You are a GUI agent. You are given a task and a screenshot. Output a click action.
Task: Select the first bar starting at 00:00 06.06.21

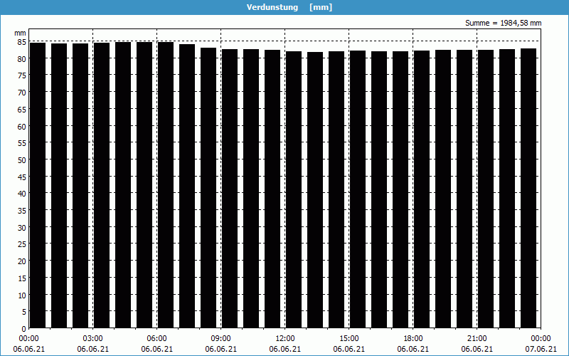(x=38, y=186)
